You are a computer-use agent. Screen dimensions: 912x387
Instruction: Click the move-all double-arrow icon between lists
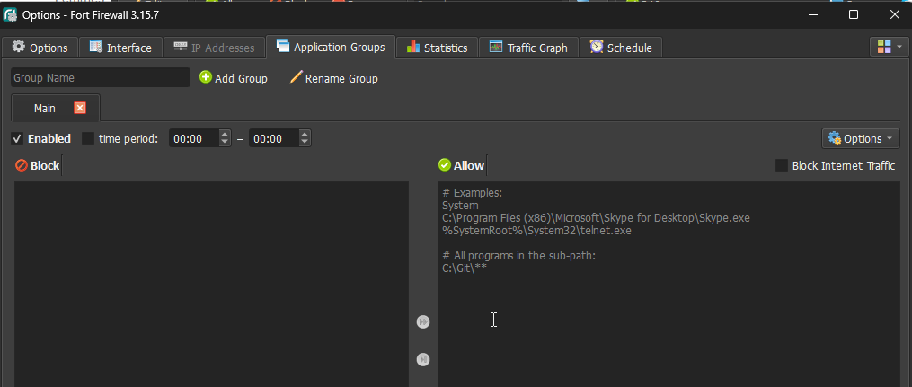pyautogui.click(x=423, y=322)
